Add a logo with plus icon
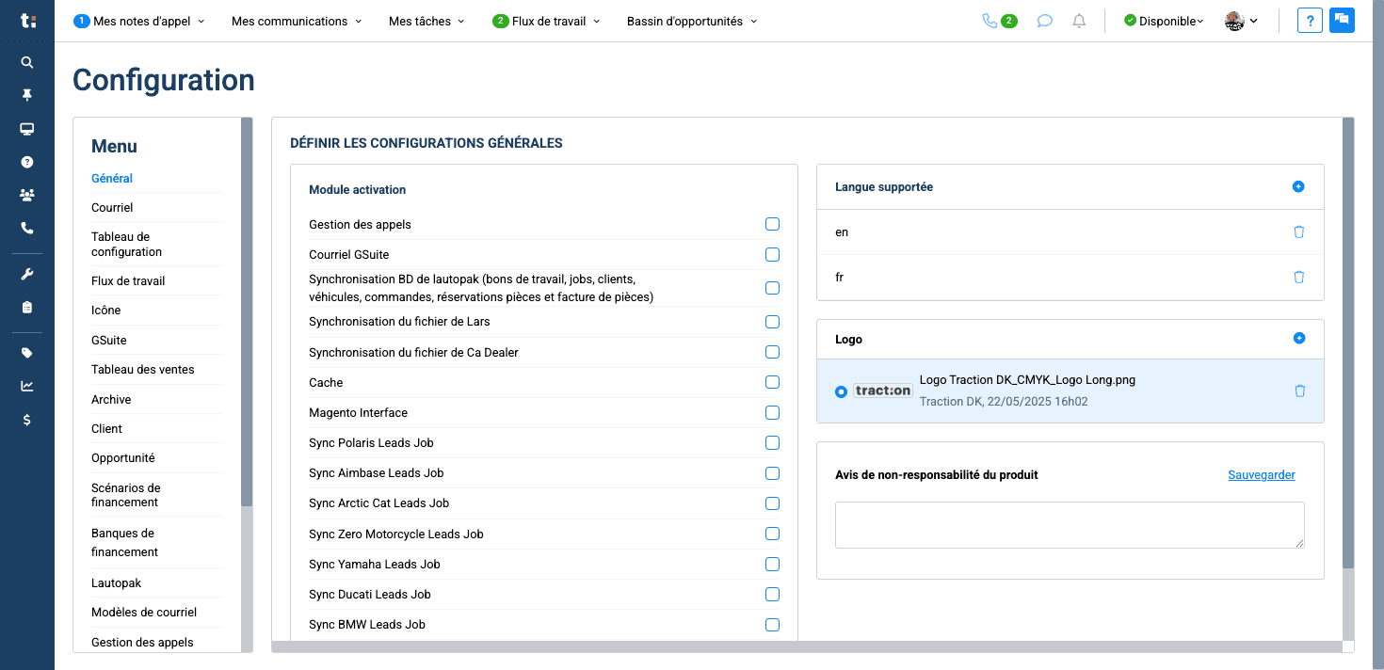The image size is (1384, 670). click(x=1299, y=338)
